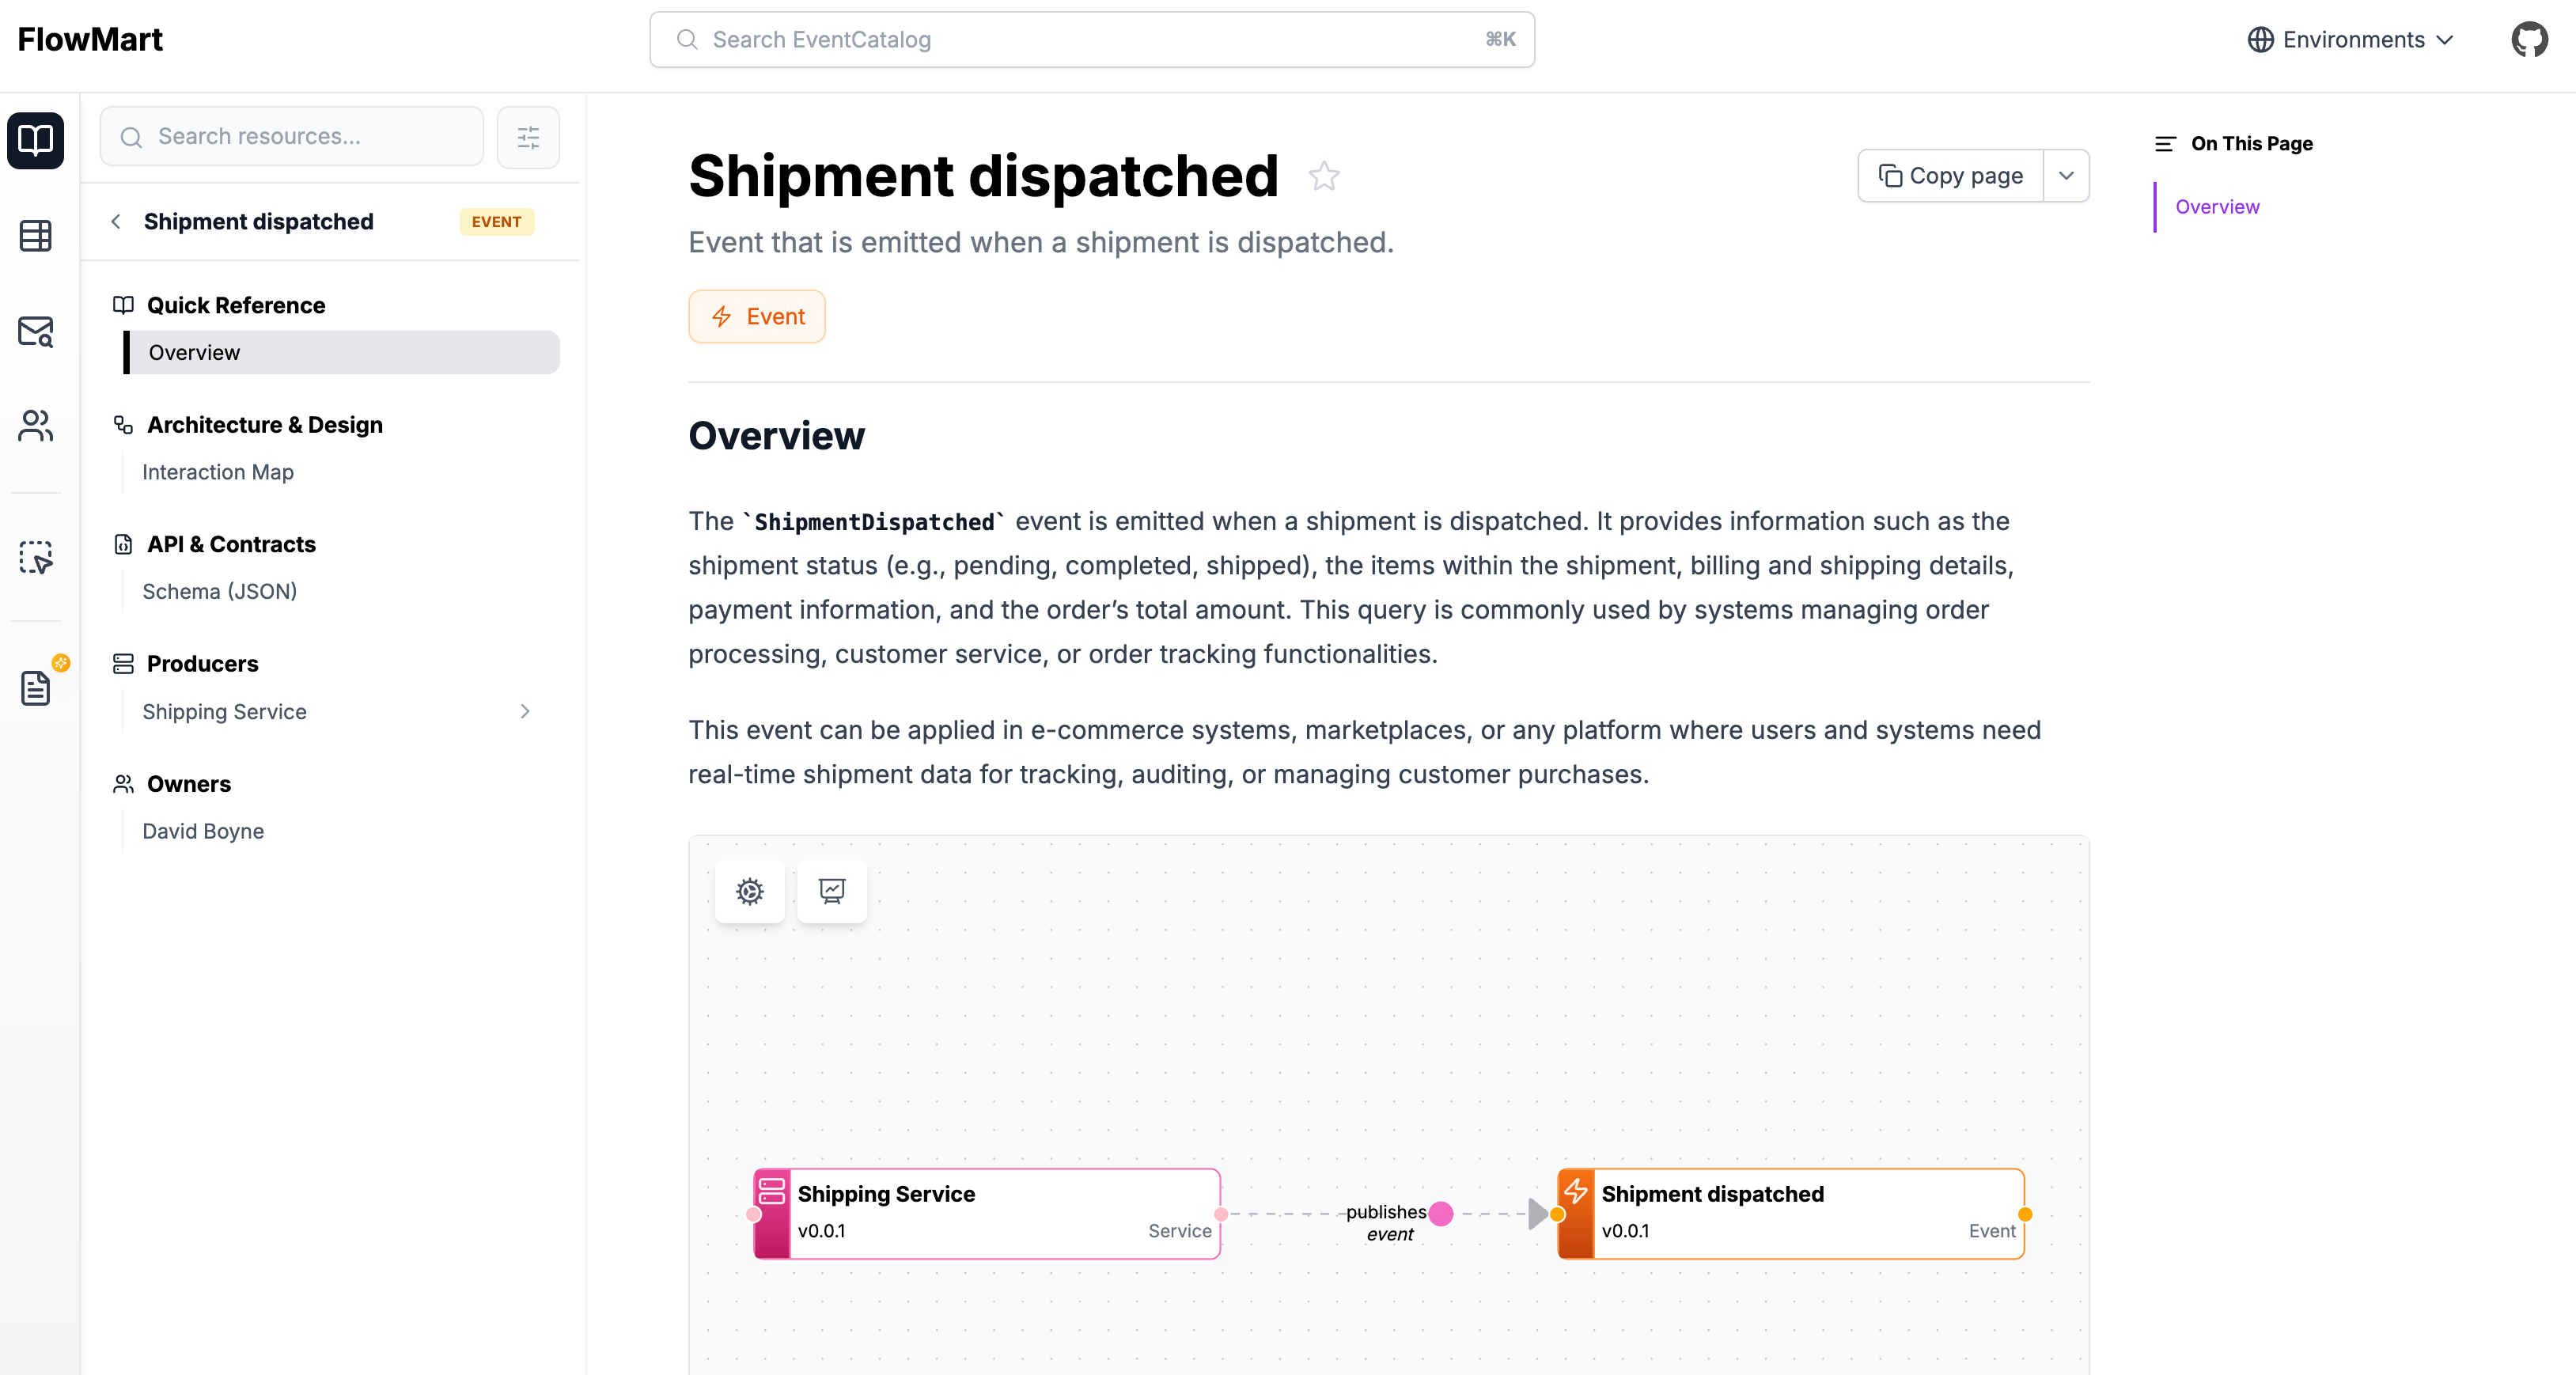Image resolution: width=2576 pixels, height=1375 pixels.
Task: Jump to Overview in On This Page
Action: click(2217, 207)
